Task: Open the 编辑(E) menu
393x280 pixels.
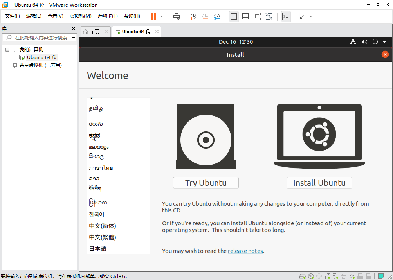Action: pyautogui.click(x=34, y=16)
